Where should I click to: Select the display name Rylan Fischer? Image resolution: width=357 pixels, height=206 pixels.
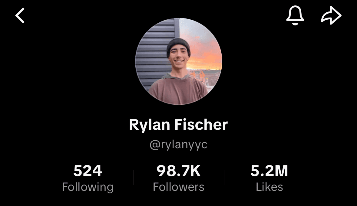(179, 125)
